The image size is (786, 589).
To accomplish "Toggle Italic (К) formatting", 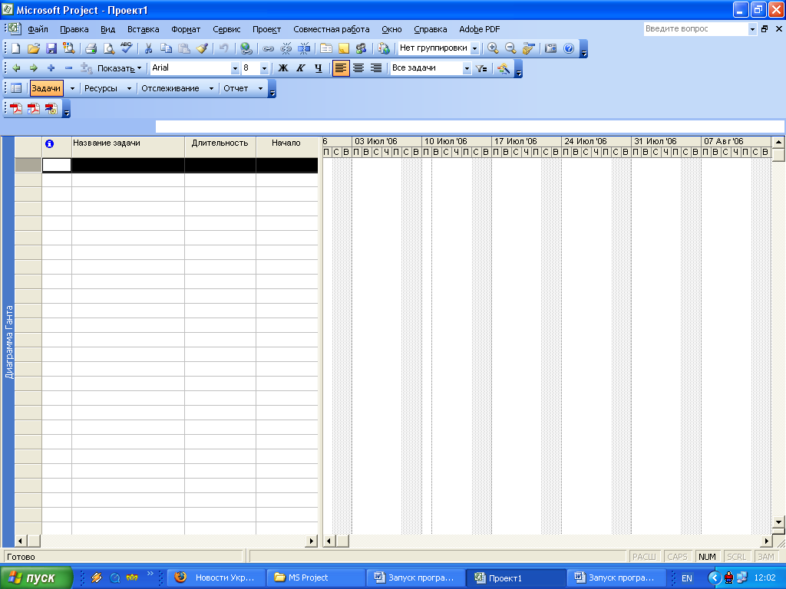I will click(x=301, y=68).
